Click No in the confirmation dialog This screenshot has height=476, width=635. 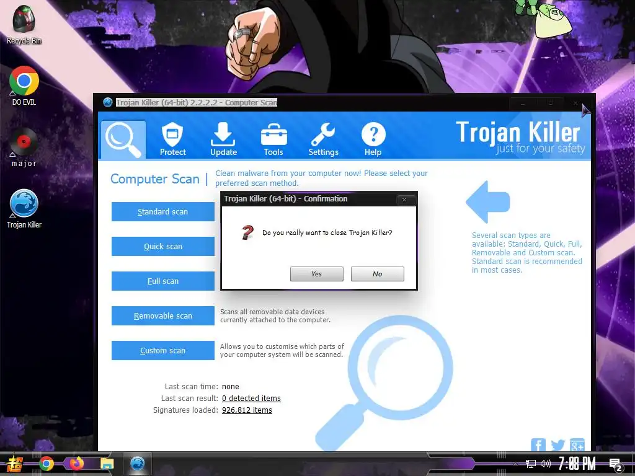click(378, 273)
